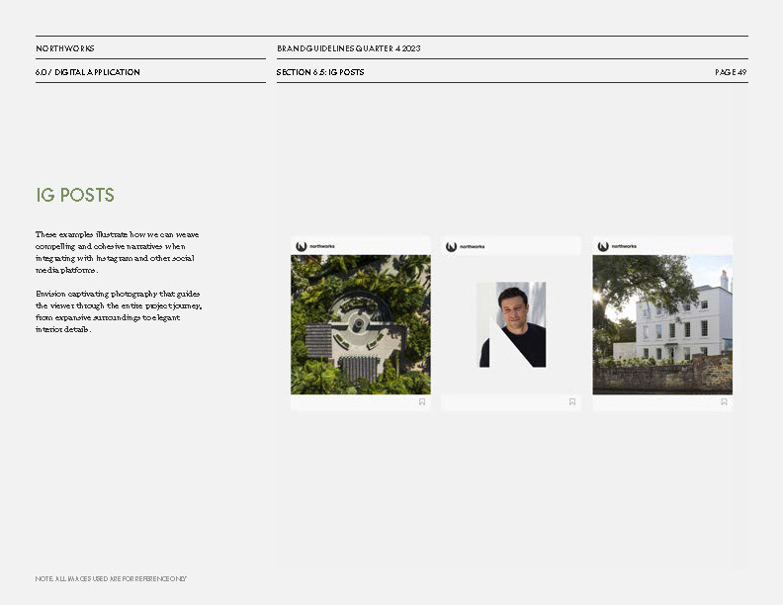
Task: Tap the bookmark icon under the white house post
Action: click(x=724, y=401)
